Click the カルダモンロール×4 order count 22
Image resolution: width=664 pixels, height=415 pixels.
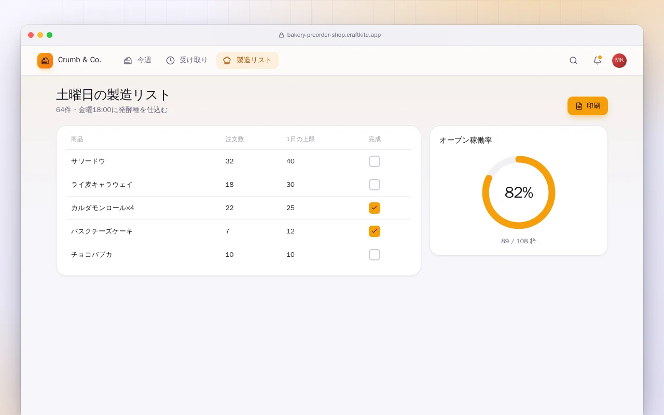[230, 208]
